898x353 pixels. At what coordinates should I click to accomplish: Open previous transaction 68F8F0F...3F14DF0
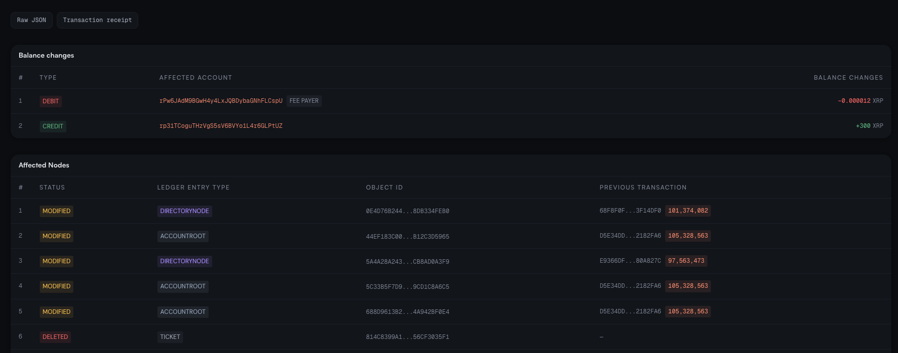pos(631,211)
